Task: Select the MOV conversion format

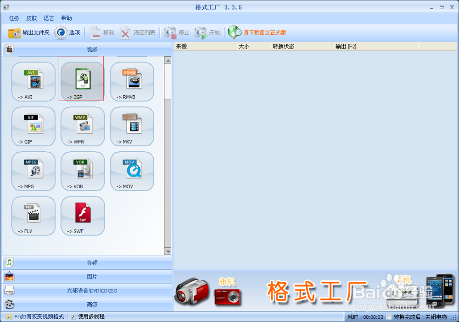Action: (x=132, y=172)
